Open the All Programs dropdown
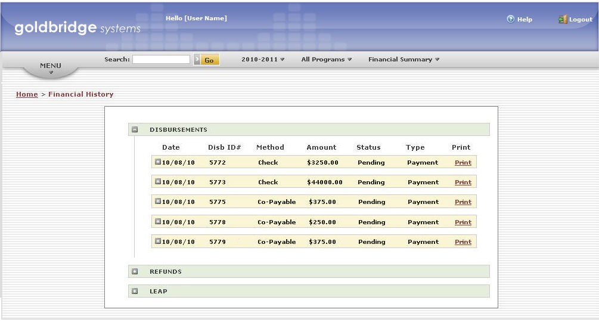 click(326, 60)
